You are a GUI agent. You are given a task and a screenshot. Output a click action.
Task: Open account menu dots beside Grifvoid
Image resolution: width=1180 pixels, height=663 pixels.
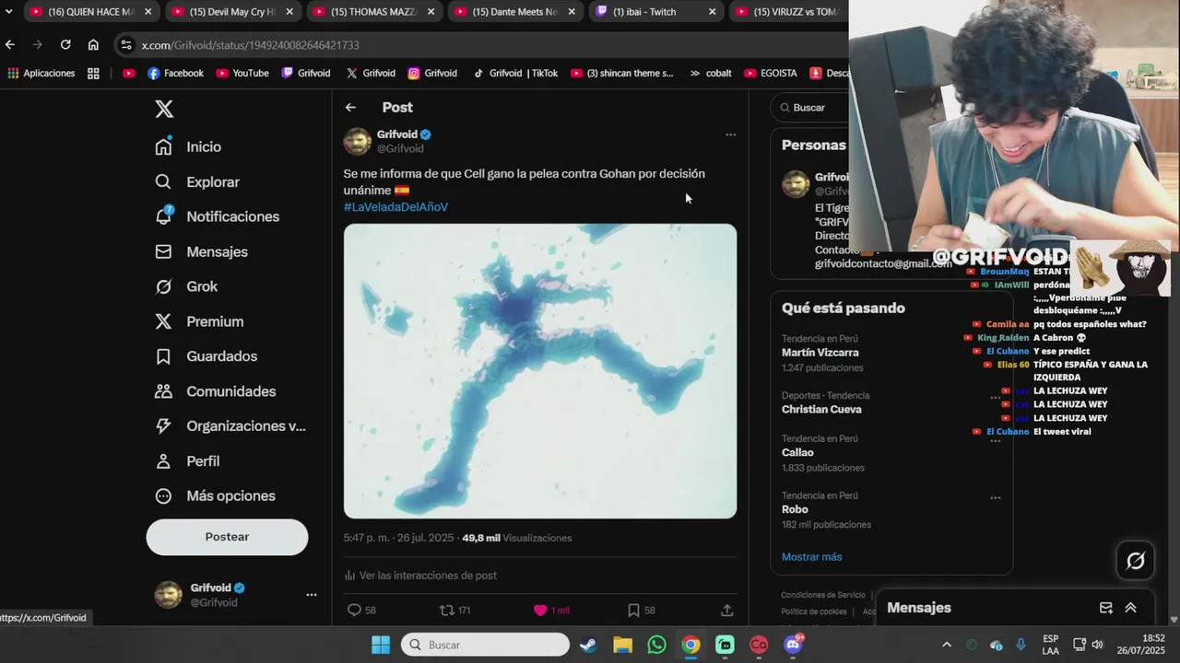coord(312,595)
